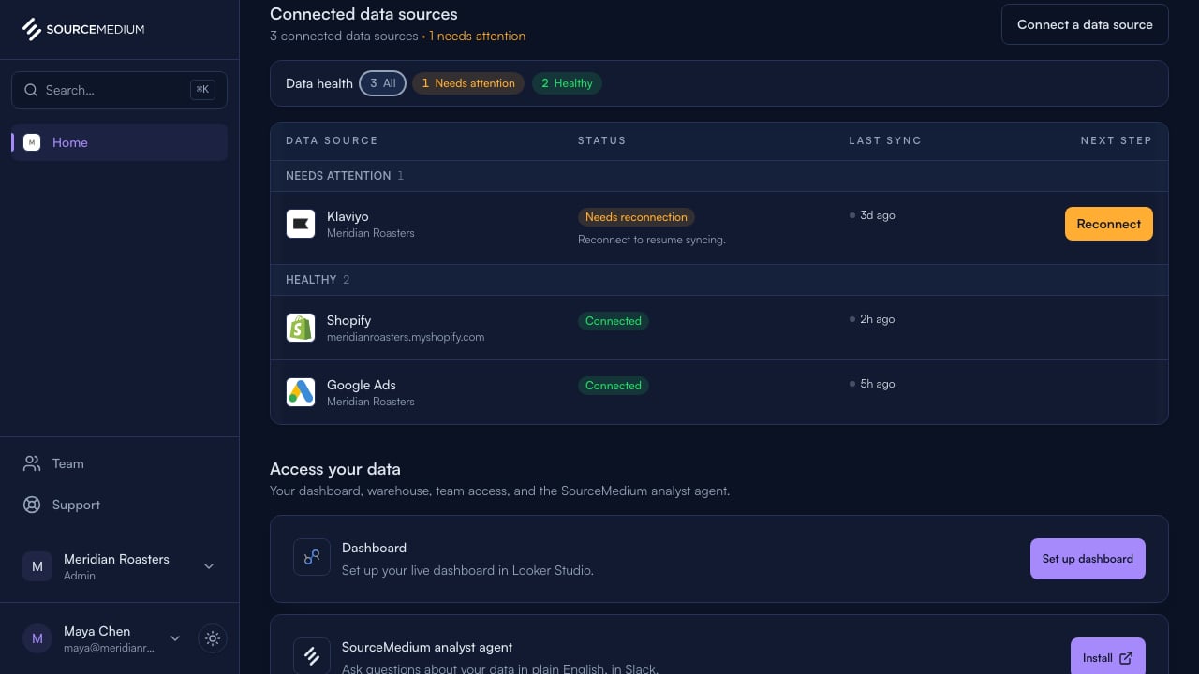Open Home in the sidebar
Image resolution: width=1199 pixels, height=674 pixels.
tap(119, 142)
